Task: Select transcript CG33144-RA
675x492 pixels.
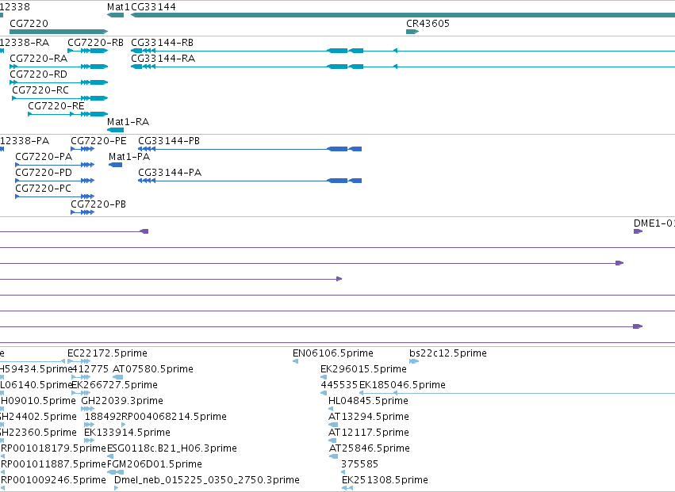Action: 163,59
